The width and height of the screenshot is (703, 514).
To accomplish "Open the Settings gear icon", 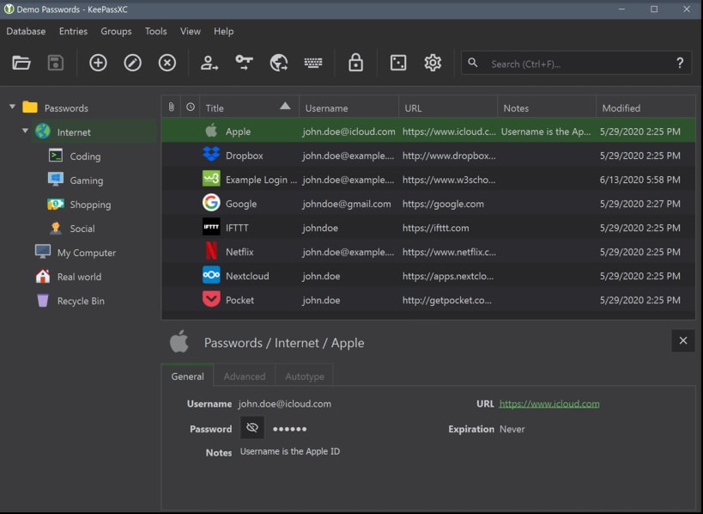I will (x=433, y=63).
